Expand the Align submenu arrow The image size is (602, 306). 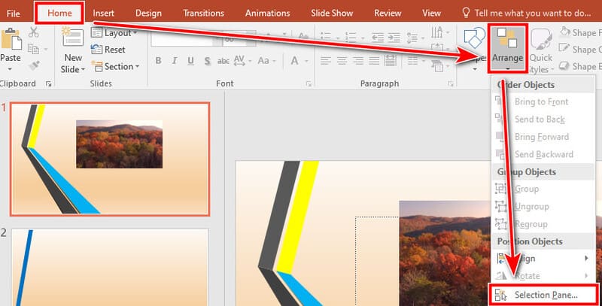tap(586, 259)
